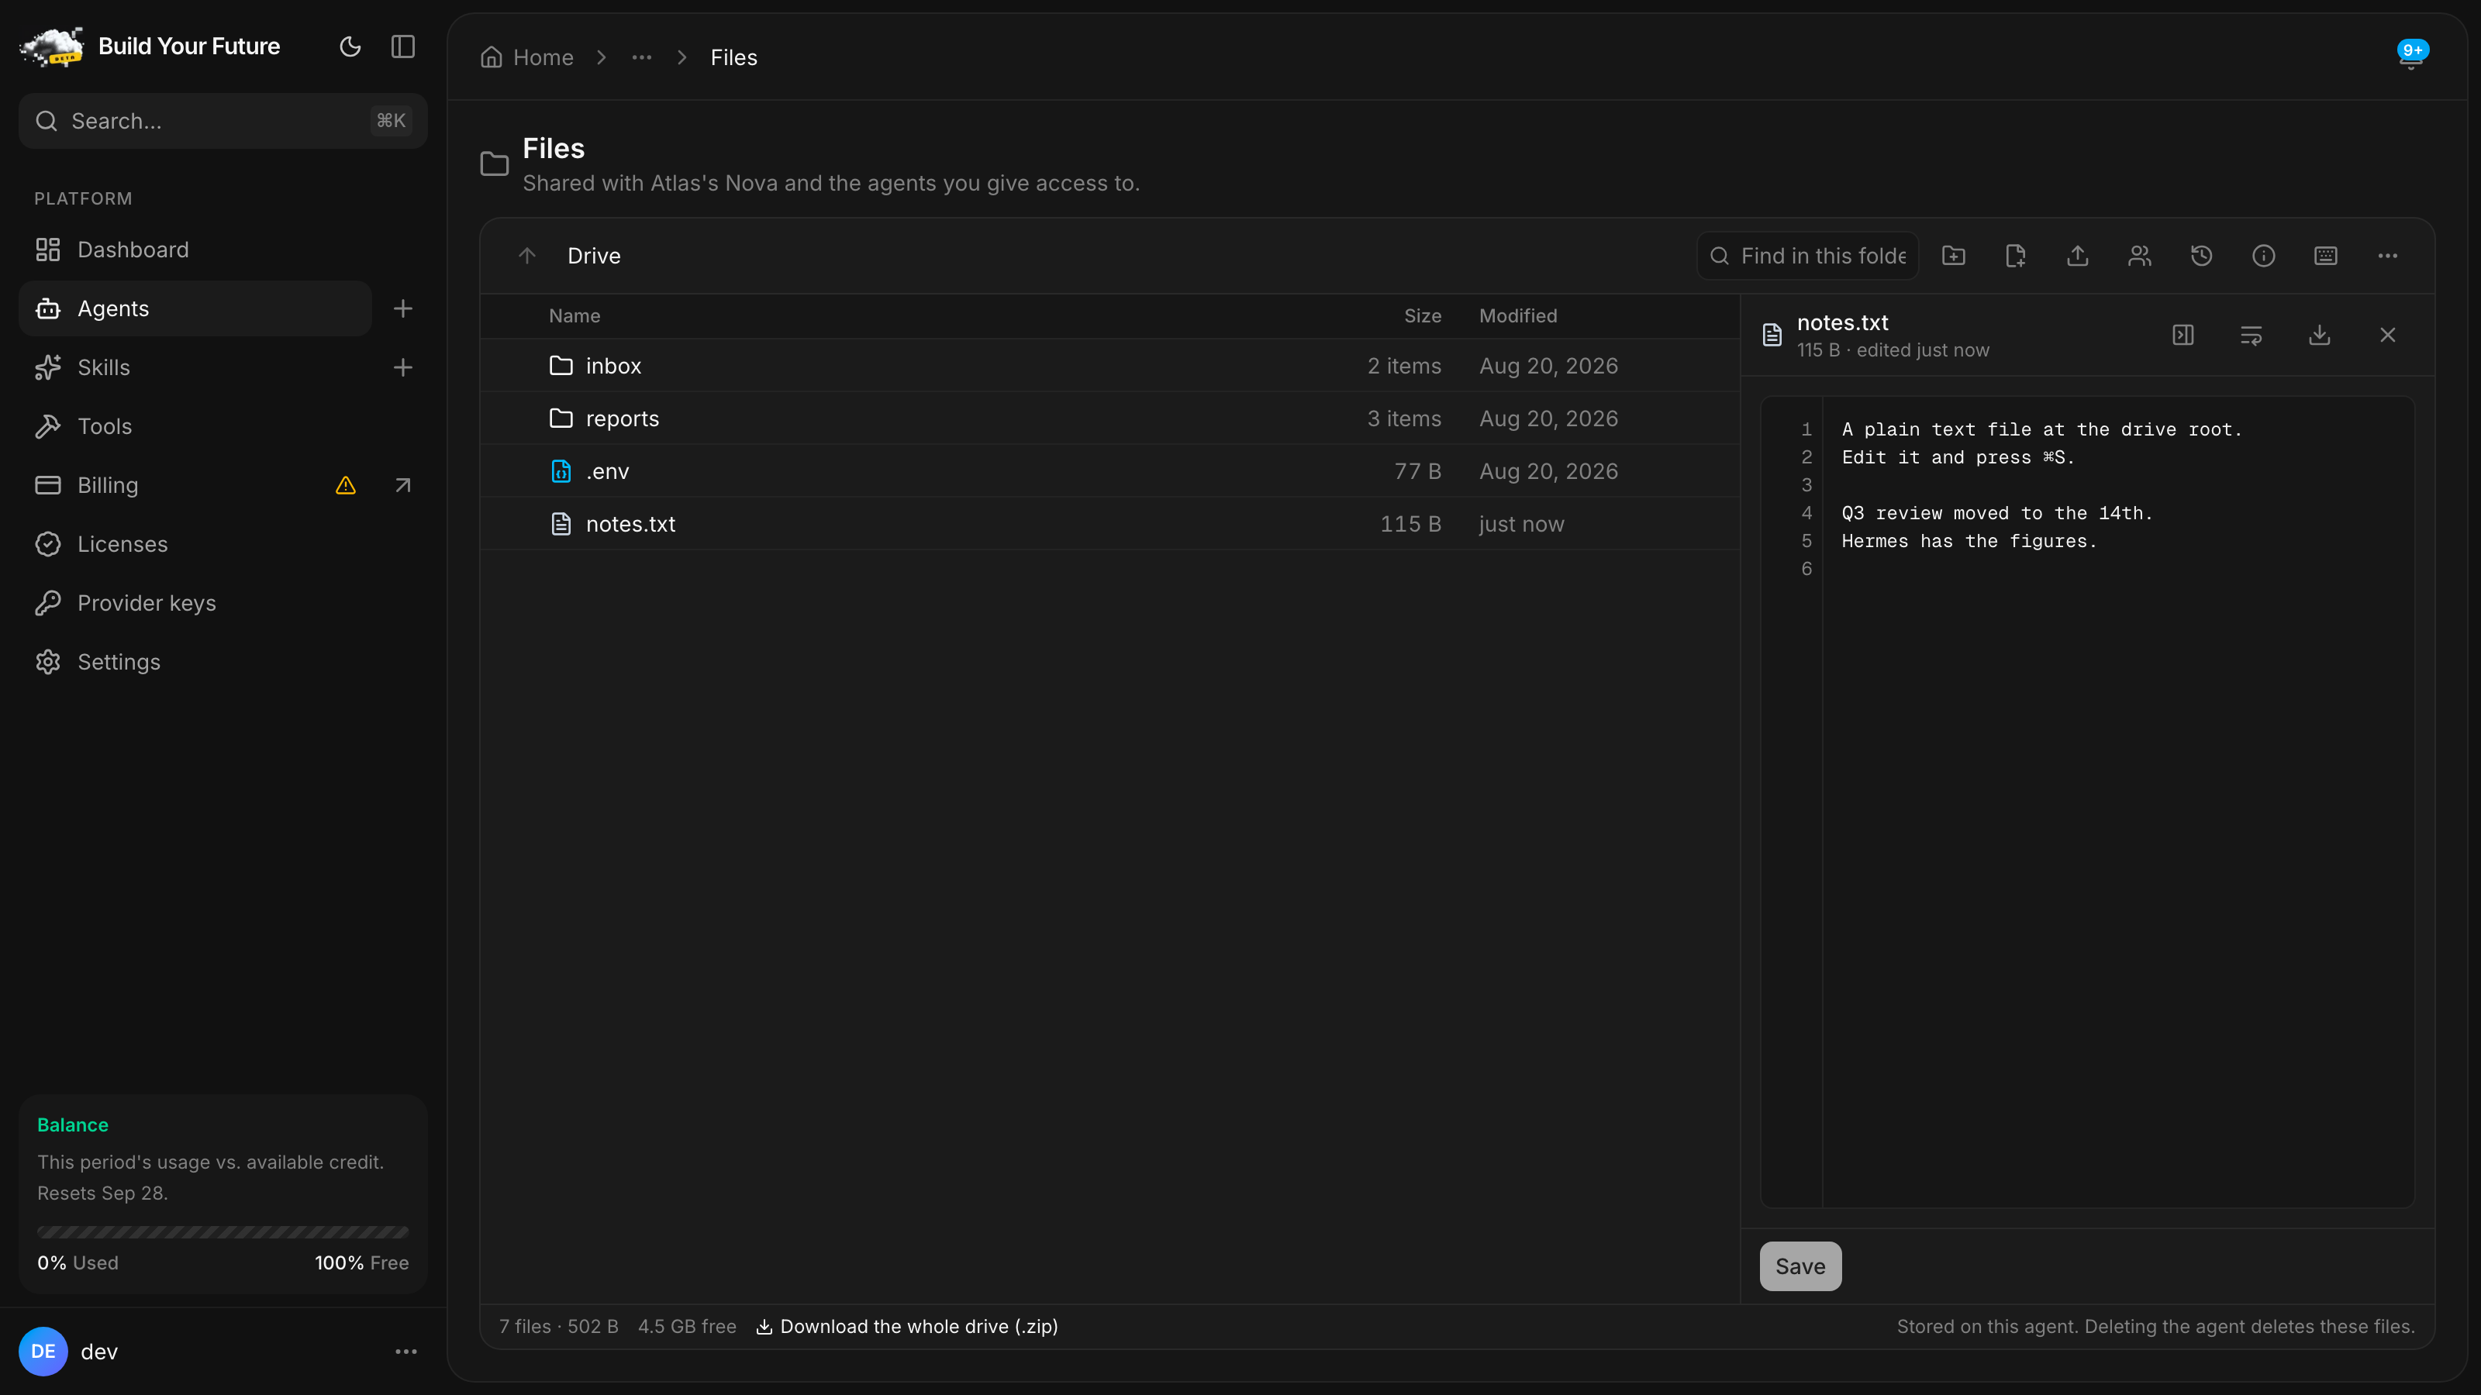
Task: Focus the Find in this folder field
Action: (x=1808, y=255)
